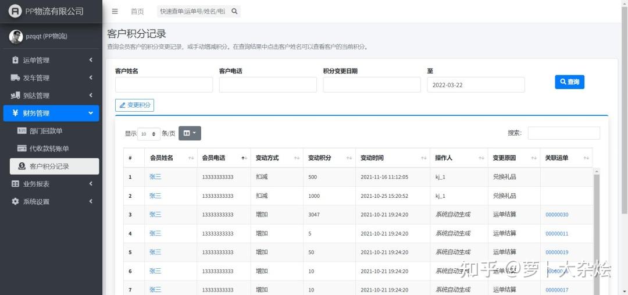628x295 pixels.
Task: Focus the 客户电话 input field
Action: pos(268,84)
